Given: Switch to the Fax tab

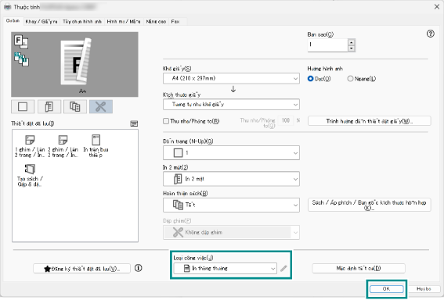Looking at the screenshot, I should 175,21.
